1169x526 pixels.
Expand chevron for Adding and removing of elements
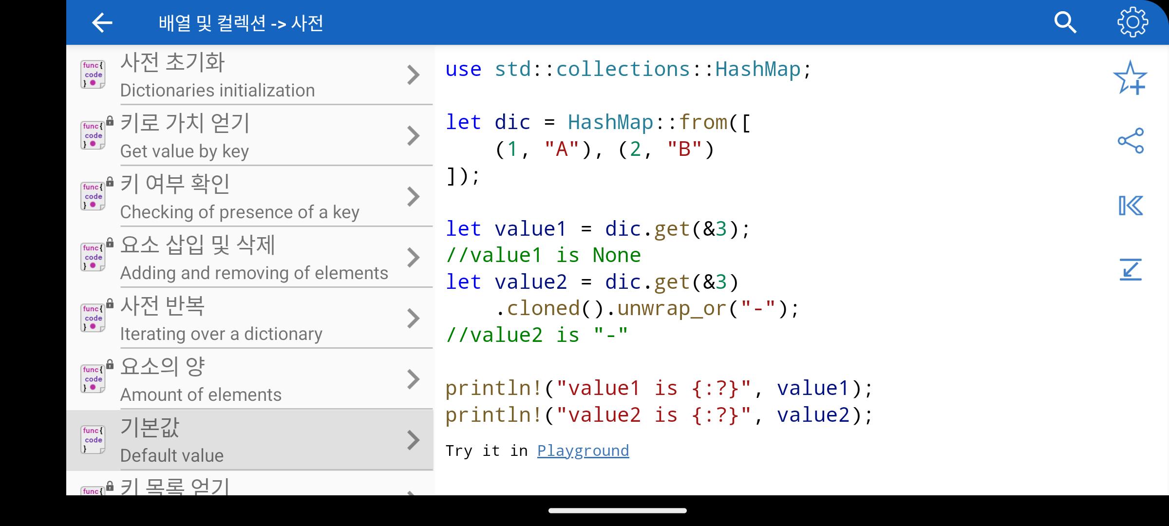click(x=413, y=258)
